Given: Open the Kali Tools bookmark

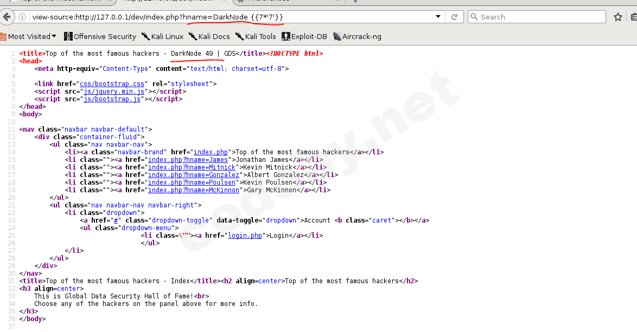Looking at the screenshot, I should click(x=256, y=36).
